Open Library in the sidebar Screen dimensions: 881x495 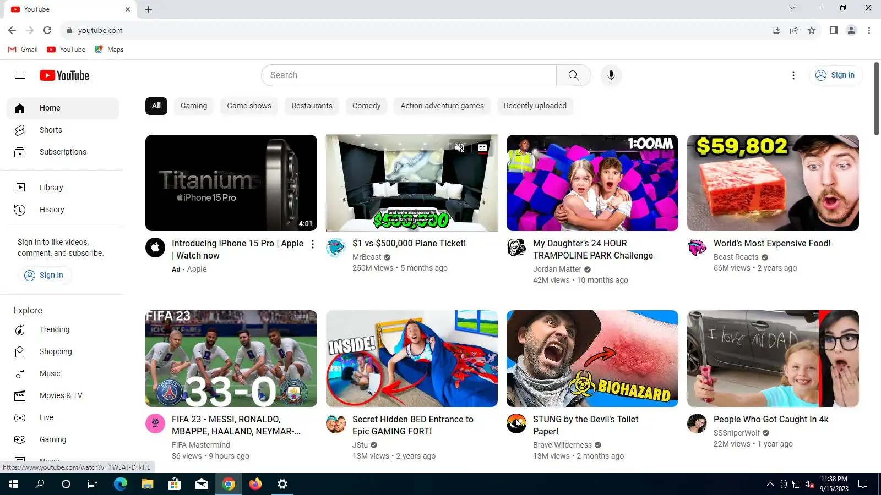coord(63,188)
